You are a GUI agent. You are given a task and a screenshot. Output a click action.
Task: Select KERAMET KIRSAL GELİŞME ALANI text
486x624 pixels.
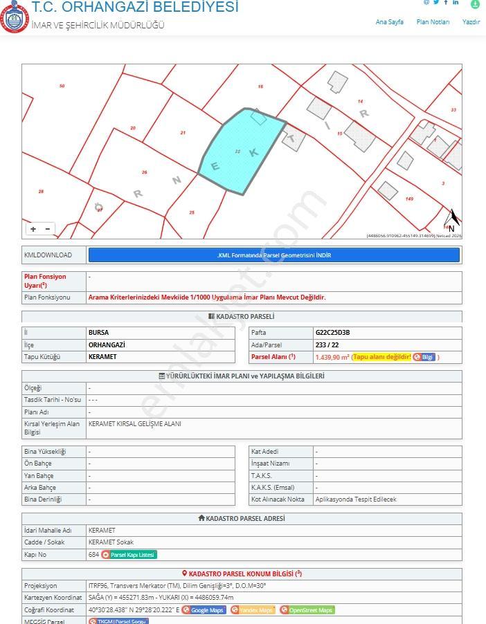pos(134,424)
